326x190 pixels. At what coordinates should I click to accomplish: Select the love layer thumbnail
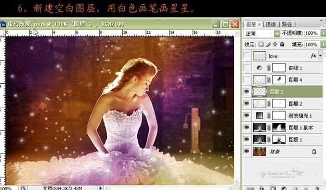pyautogui.click(x=259, y=56)
